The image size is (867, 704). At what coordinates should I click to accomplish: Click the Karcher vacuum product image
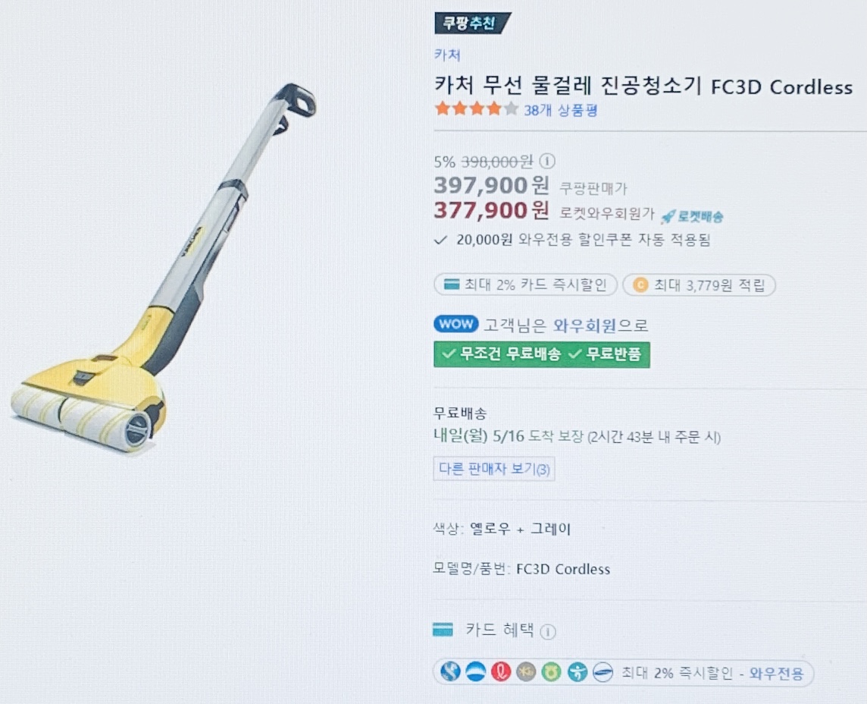coord(164,269)
